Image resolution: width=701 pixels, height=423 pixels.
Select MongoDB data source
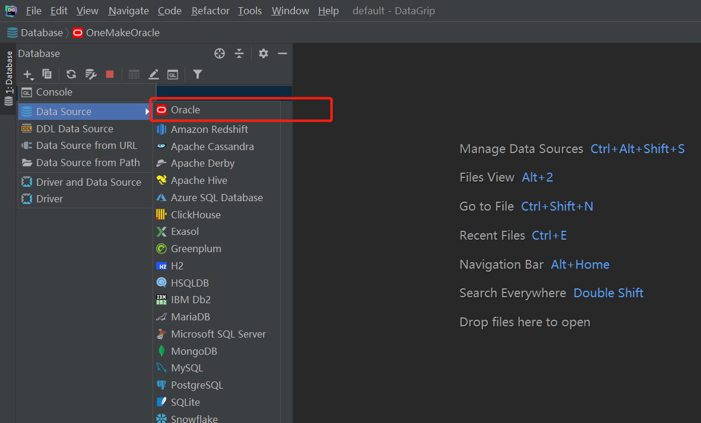tap(217, 352)
